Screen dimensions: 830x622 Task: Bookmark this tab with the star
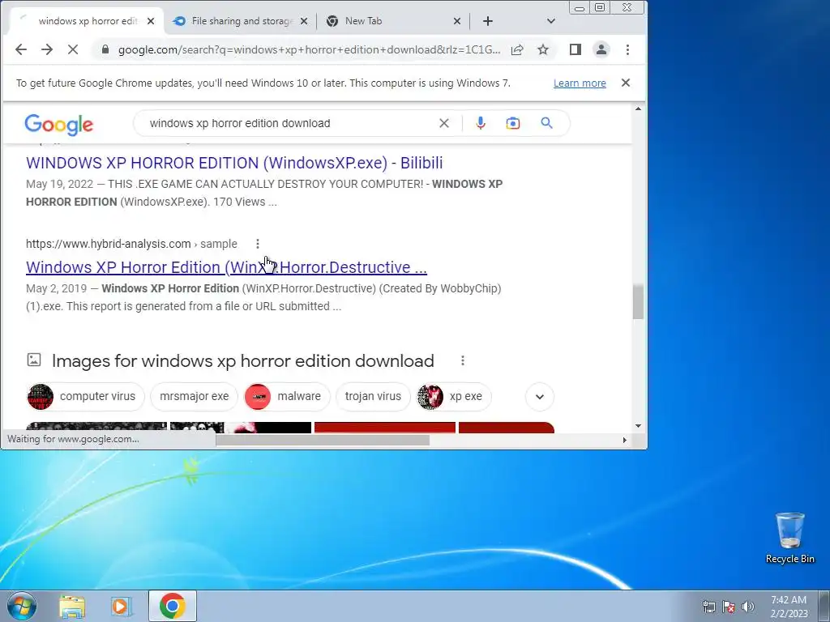tap(543, 49)
